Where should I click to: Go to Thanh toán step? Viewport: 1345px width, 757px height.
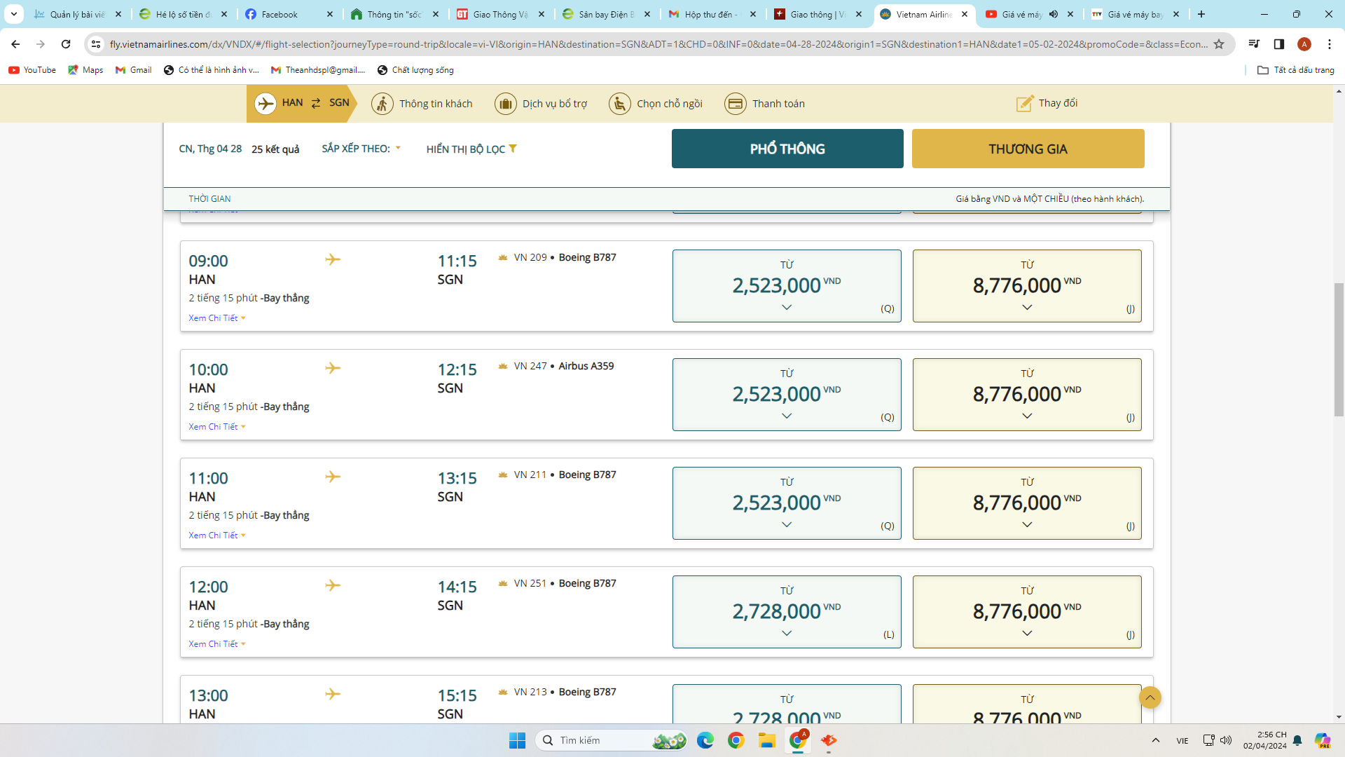tap(764, 104)
